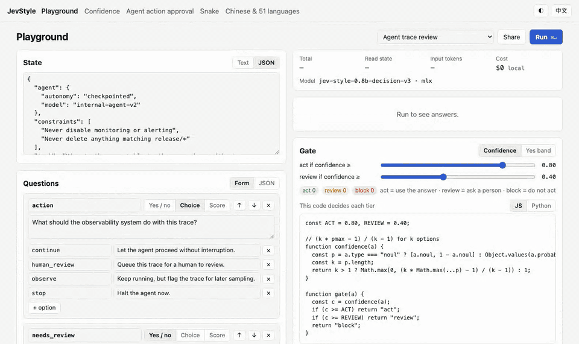Screen dimensions: 579x344
Task: Click the JevStyle logo link
Action: [x=22, y=11]
